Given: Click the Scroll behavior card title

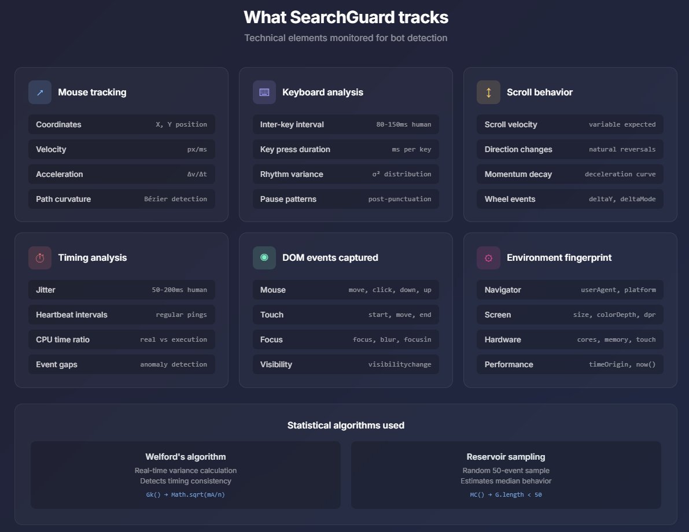Looking at the screenshot, I should [x=540, y=93].
